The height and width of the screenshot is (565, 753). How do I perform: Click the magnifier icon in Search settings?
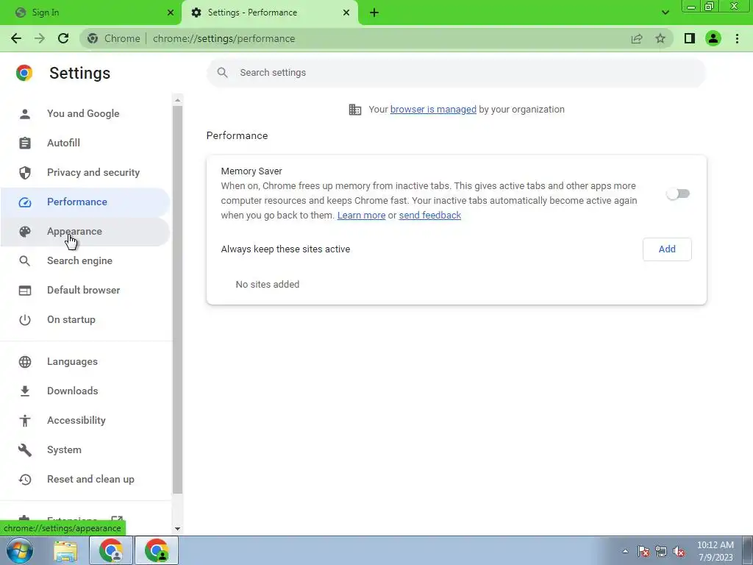point(222,73)
